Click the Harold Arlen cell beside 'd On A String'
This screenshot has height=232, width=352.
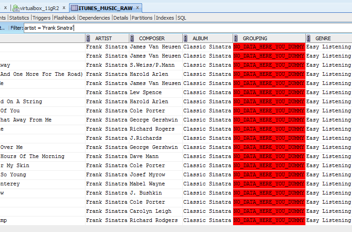156,102
